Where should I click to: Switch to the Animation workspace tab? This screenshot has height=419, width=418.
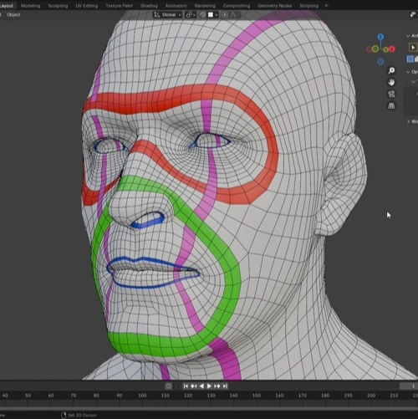(176, 6)
